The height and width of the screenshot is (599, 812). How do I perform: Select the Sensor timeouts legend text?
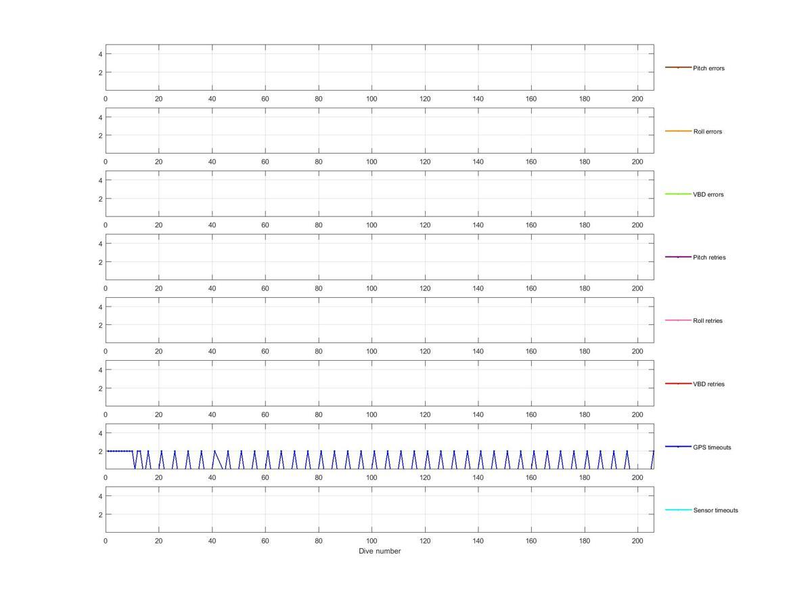[x=715, y=510]
